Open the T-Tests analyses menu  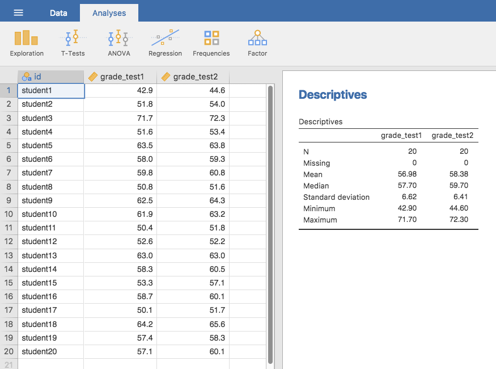pyautogui.click(x=73, y=43)
